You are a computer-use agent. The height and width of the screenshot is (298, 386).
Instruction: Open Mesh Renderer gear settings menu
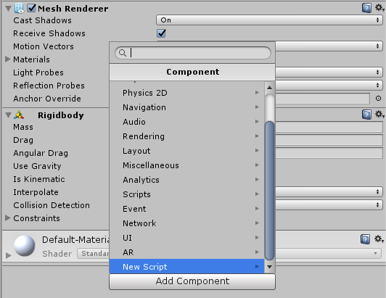click(x=379, y=8)
